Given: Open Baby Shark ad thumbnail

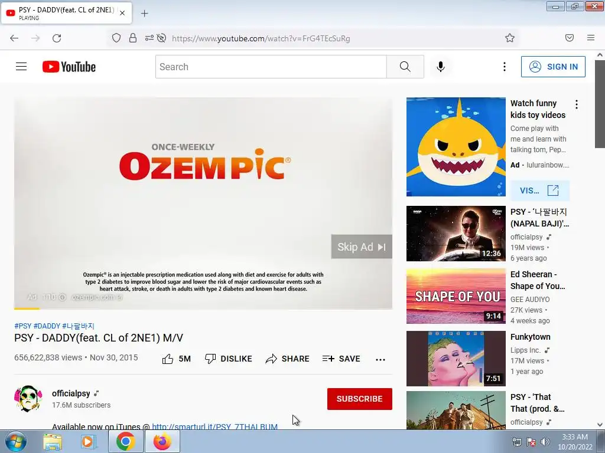Looking at the screenshot, I should click(456, 147).
